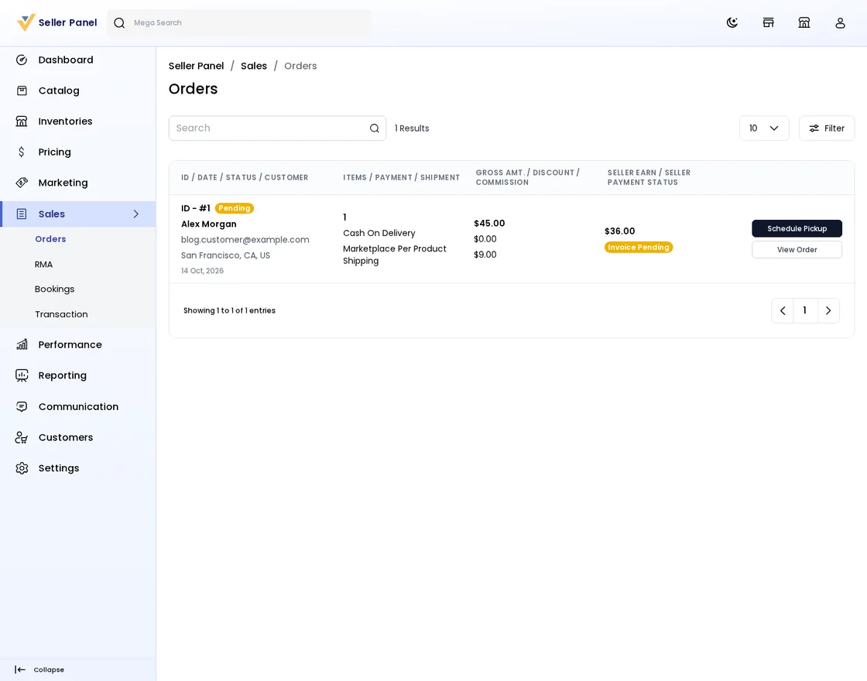The height and width of the screenshot is (681, 867).
Task: Click Collapse sidebar label
Action: click(x=49, y=669)
